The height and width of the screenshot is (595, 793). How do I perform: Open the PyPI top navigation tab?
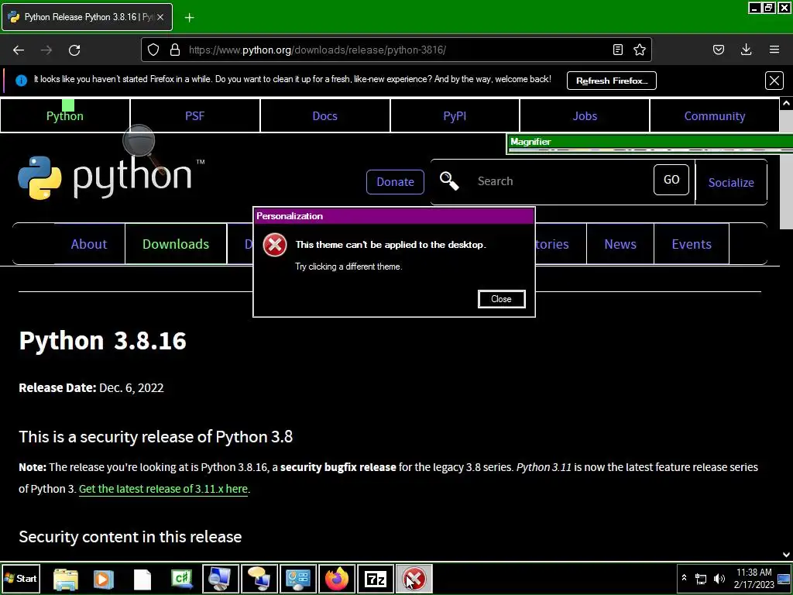click(455, 116)
